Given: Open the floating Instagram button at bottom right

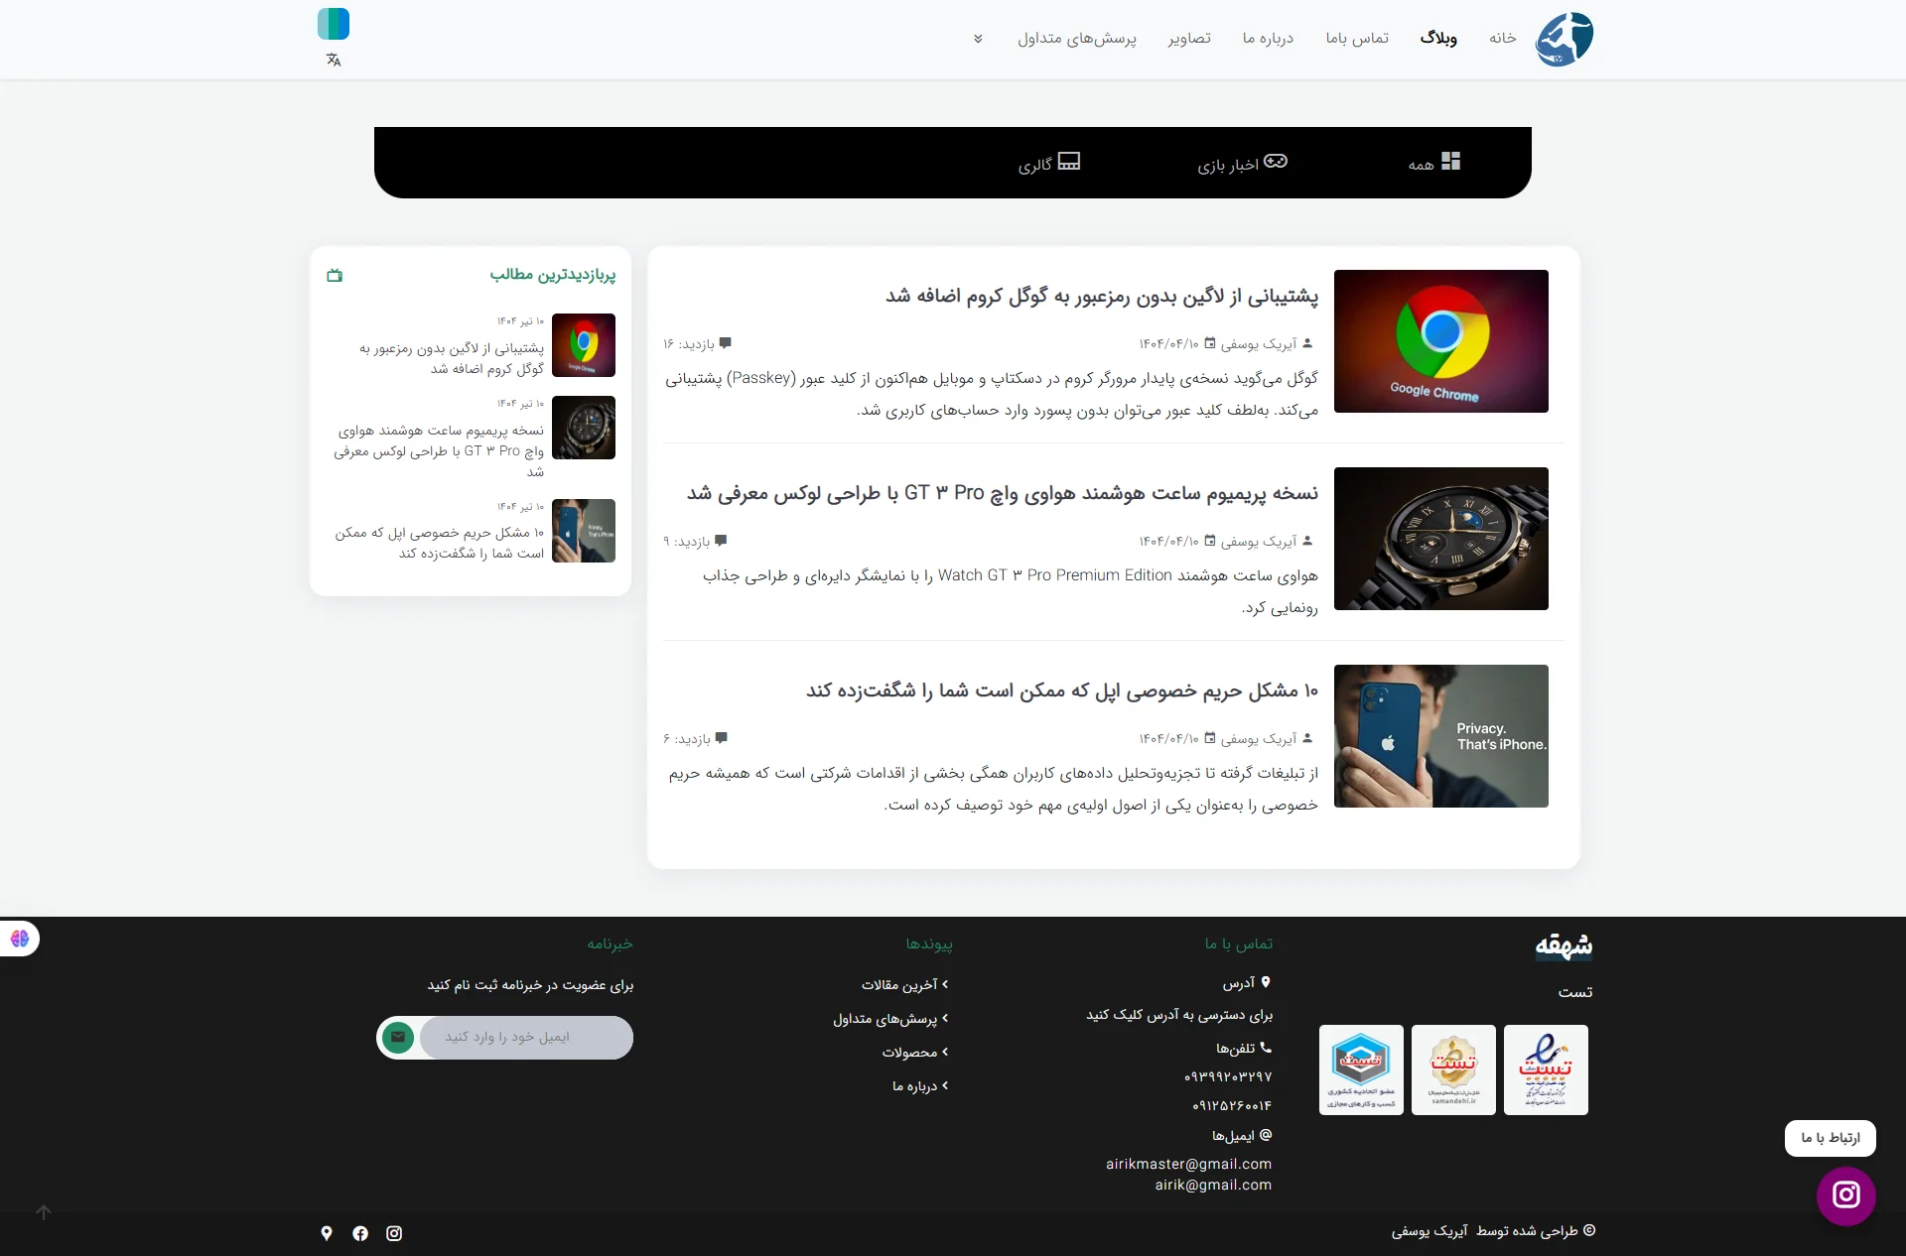Looking at the screenshot, I should click(1844, 1195).
